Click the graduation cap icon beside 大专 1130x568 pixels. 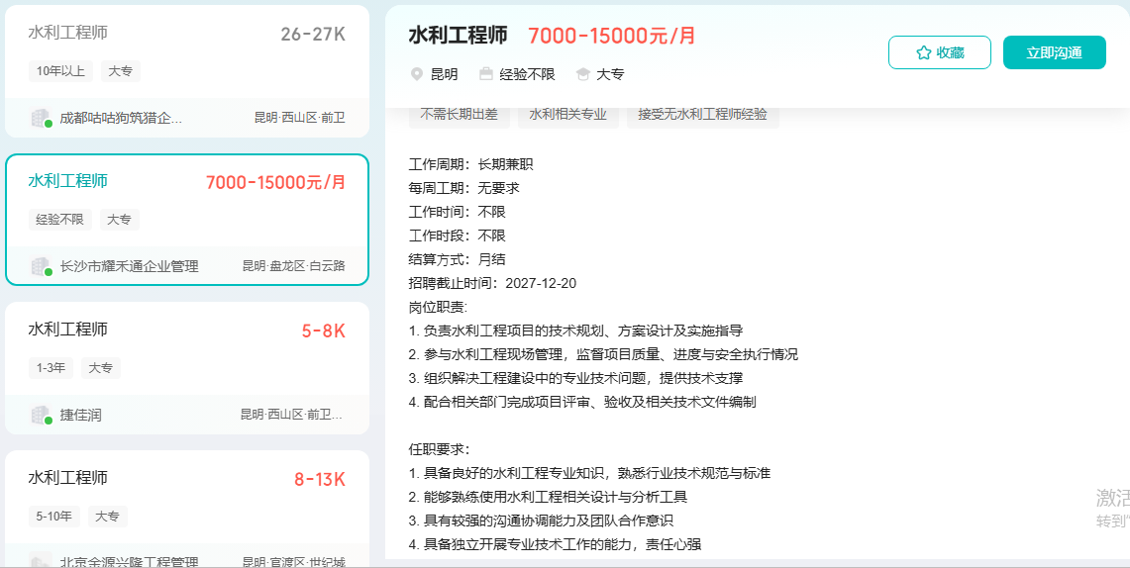pyautogui.click(x=583, y=74)
